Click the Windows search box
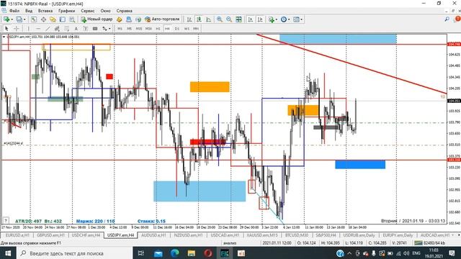 (74, 253)
